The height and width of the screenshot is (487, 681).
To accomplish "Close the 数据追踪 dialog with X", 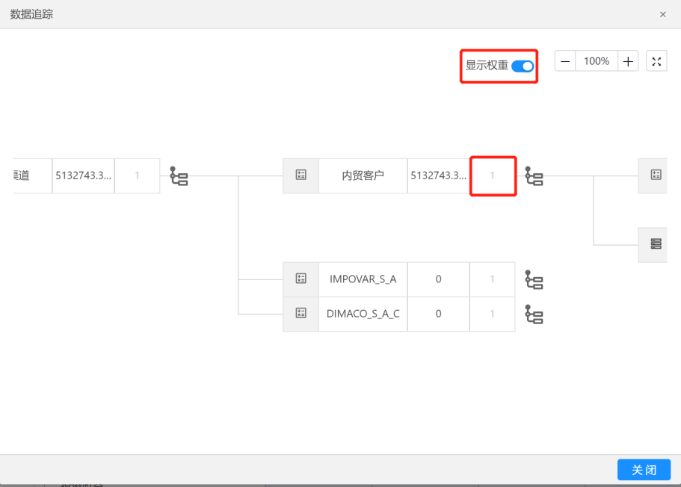I will click(662, 14).
